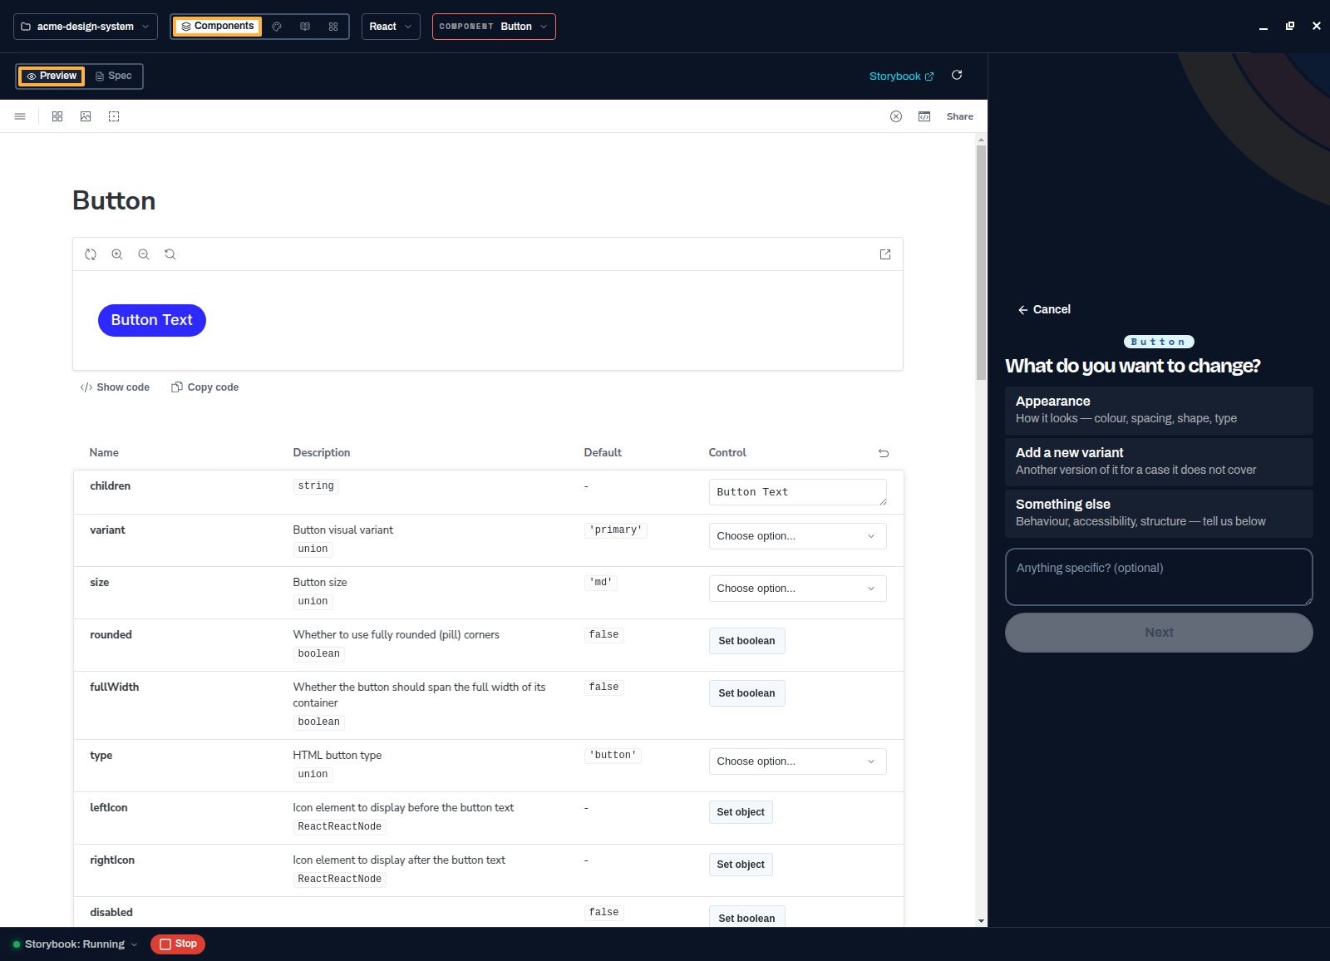Viewport: 1330px width, 961px height.
Task: Choose the Add a new variant option
Action: (x=1159, y=461)
